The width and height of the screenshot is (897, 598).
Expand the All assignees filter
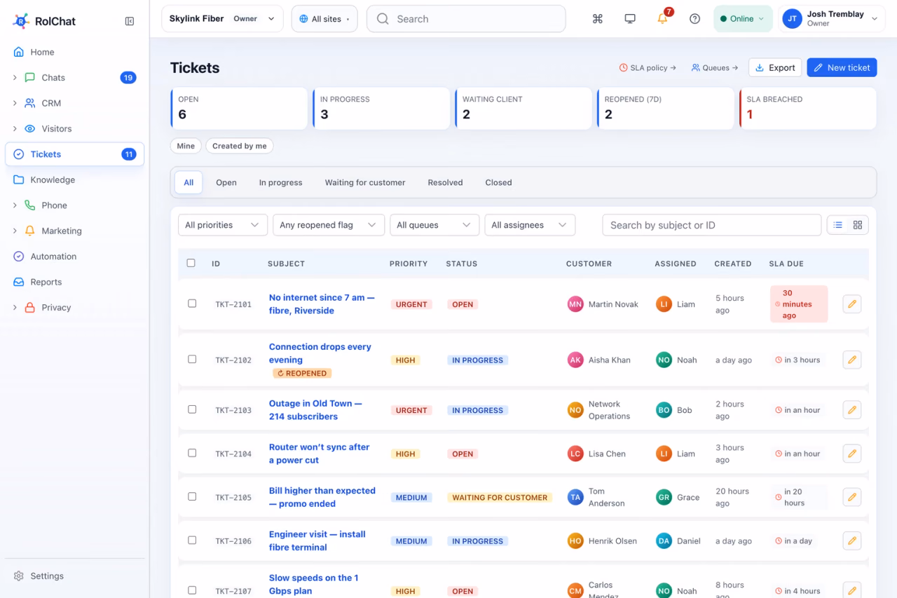pos(530,225)
